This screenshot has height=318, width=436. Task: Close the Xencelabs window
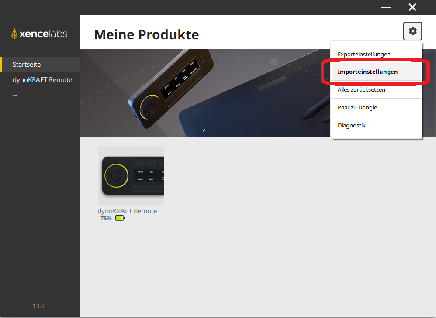[x=412, y=7]
